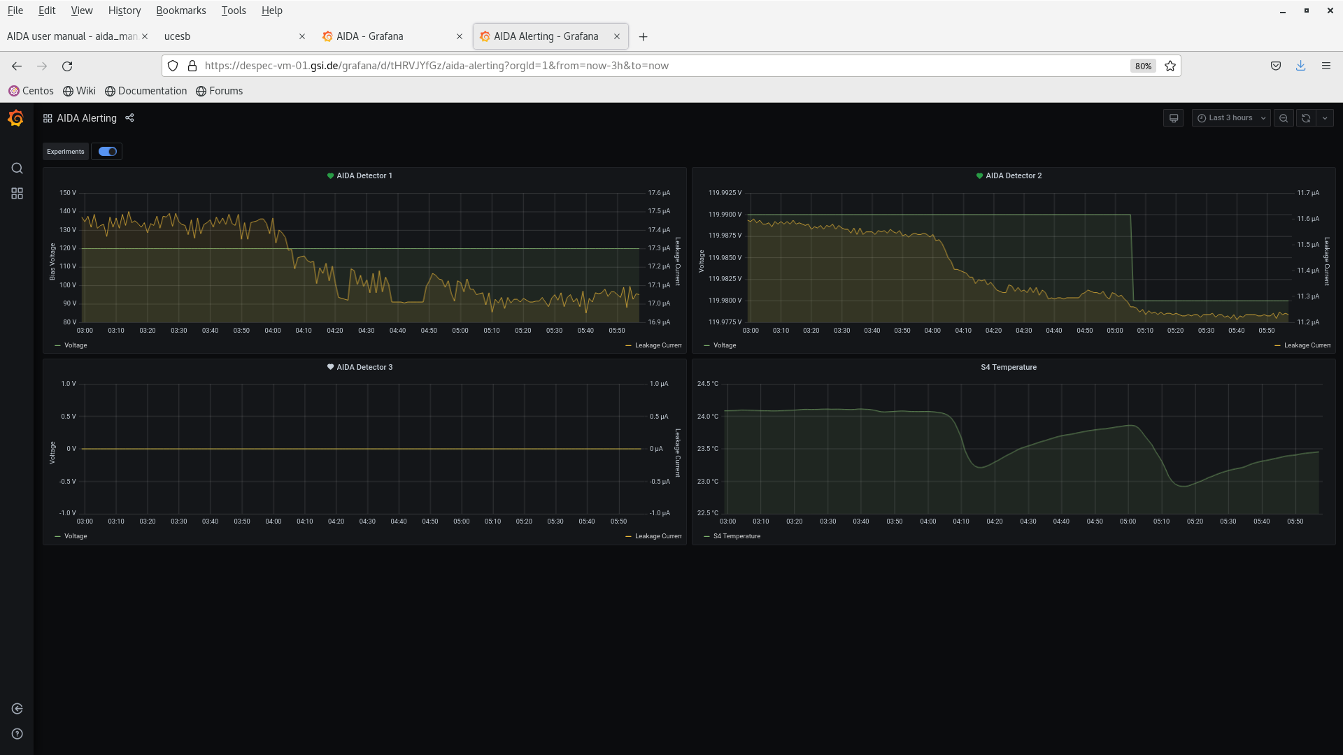Toggle Leakage Current series in Detector 2 legend
The width and height of the screenshot is (1343, 755).
coord(1307,345)
